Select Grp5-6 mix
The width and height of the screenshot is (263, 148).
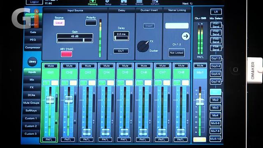tap(216, 74)
